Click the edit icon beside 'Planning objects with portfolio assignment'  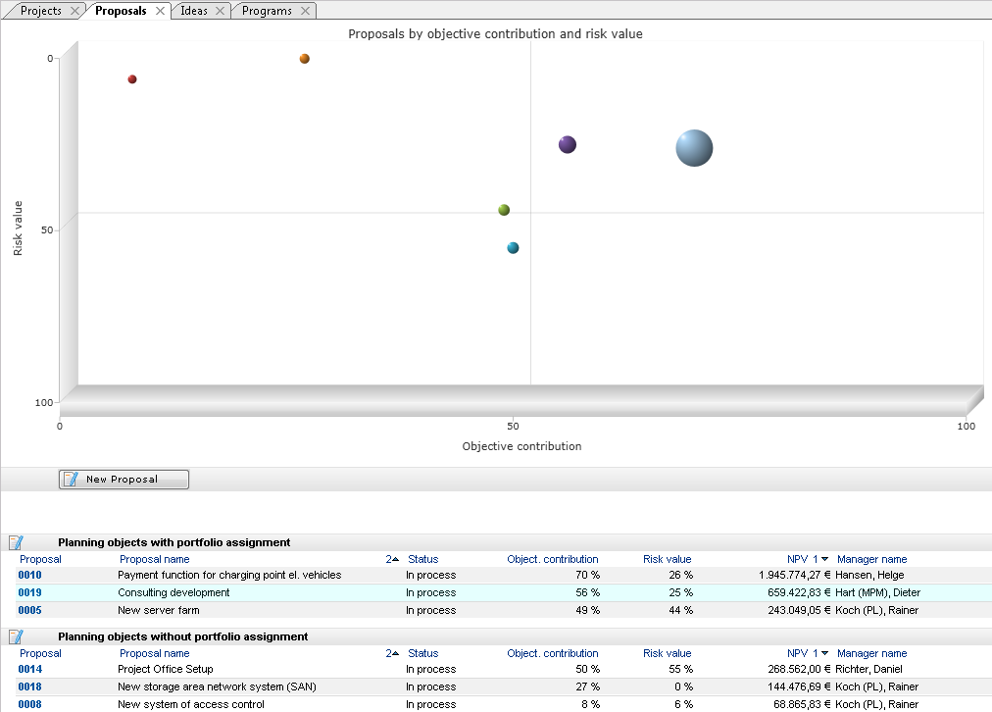[x=16, y=542]
